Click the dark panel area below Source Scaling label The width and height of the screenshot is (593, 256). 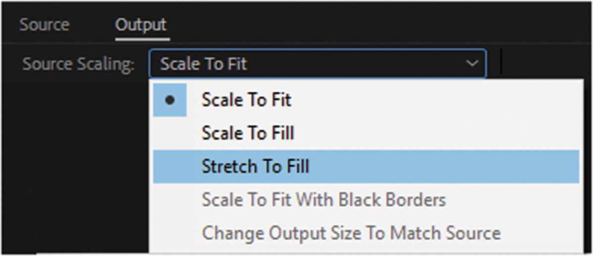pyautogui.click(x=74, y=163)
